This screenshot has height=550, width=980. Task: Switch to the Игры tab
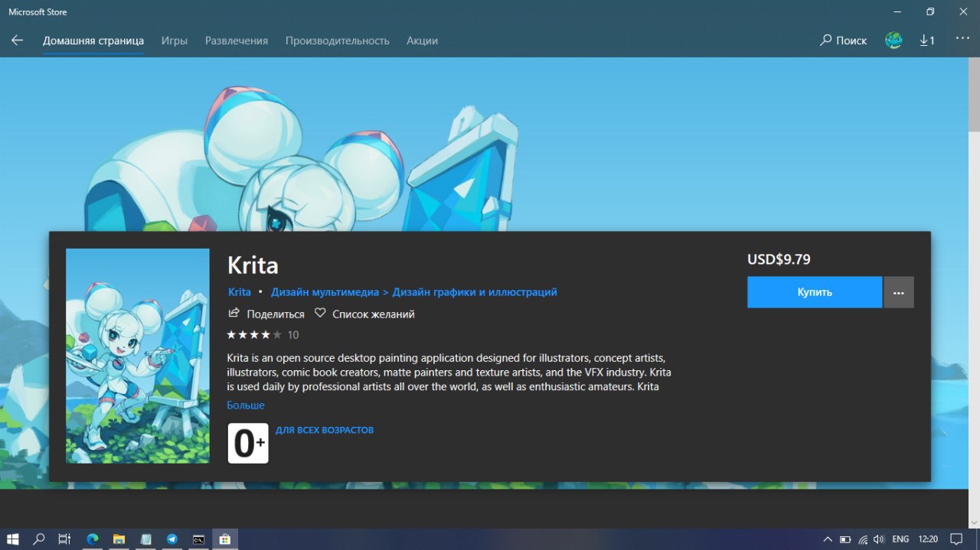pos(175,41)
